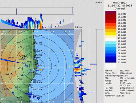Image resolution: width=136 pixels, height=103 pixels.
Task: Click the 81° E longitude label
Action: (x=52, y=32)
